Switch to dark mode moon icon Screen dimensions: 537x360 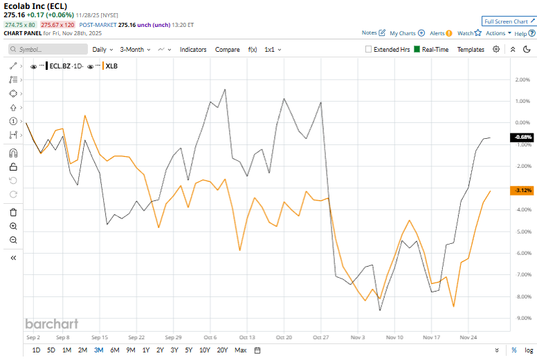tap(527, 49)
